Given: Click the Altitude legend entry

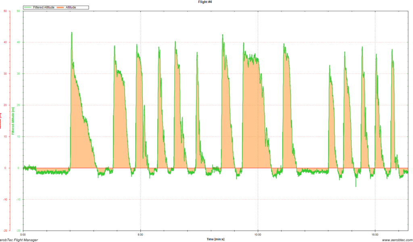Looking at the screenshot, I should click(x=71, y=7).
